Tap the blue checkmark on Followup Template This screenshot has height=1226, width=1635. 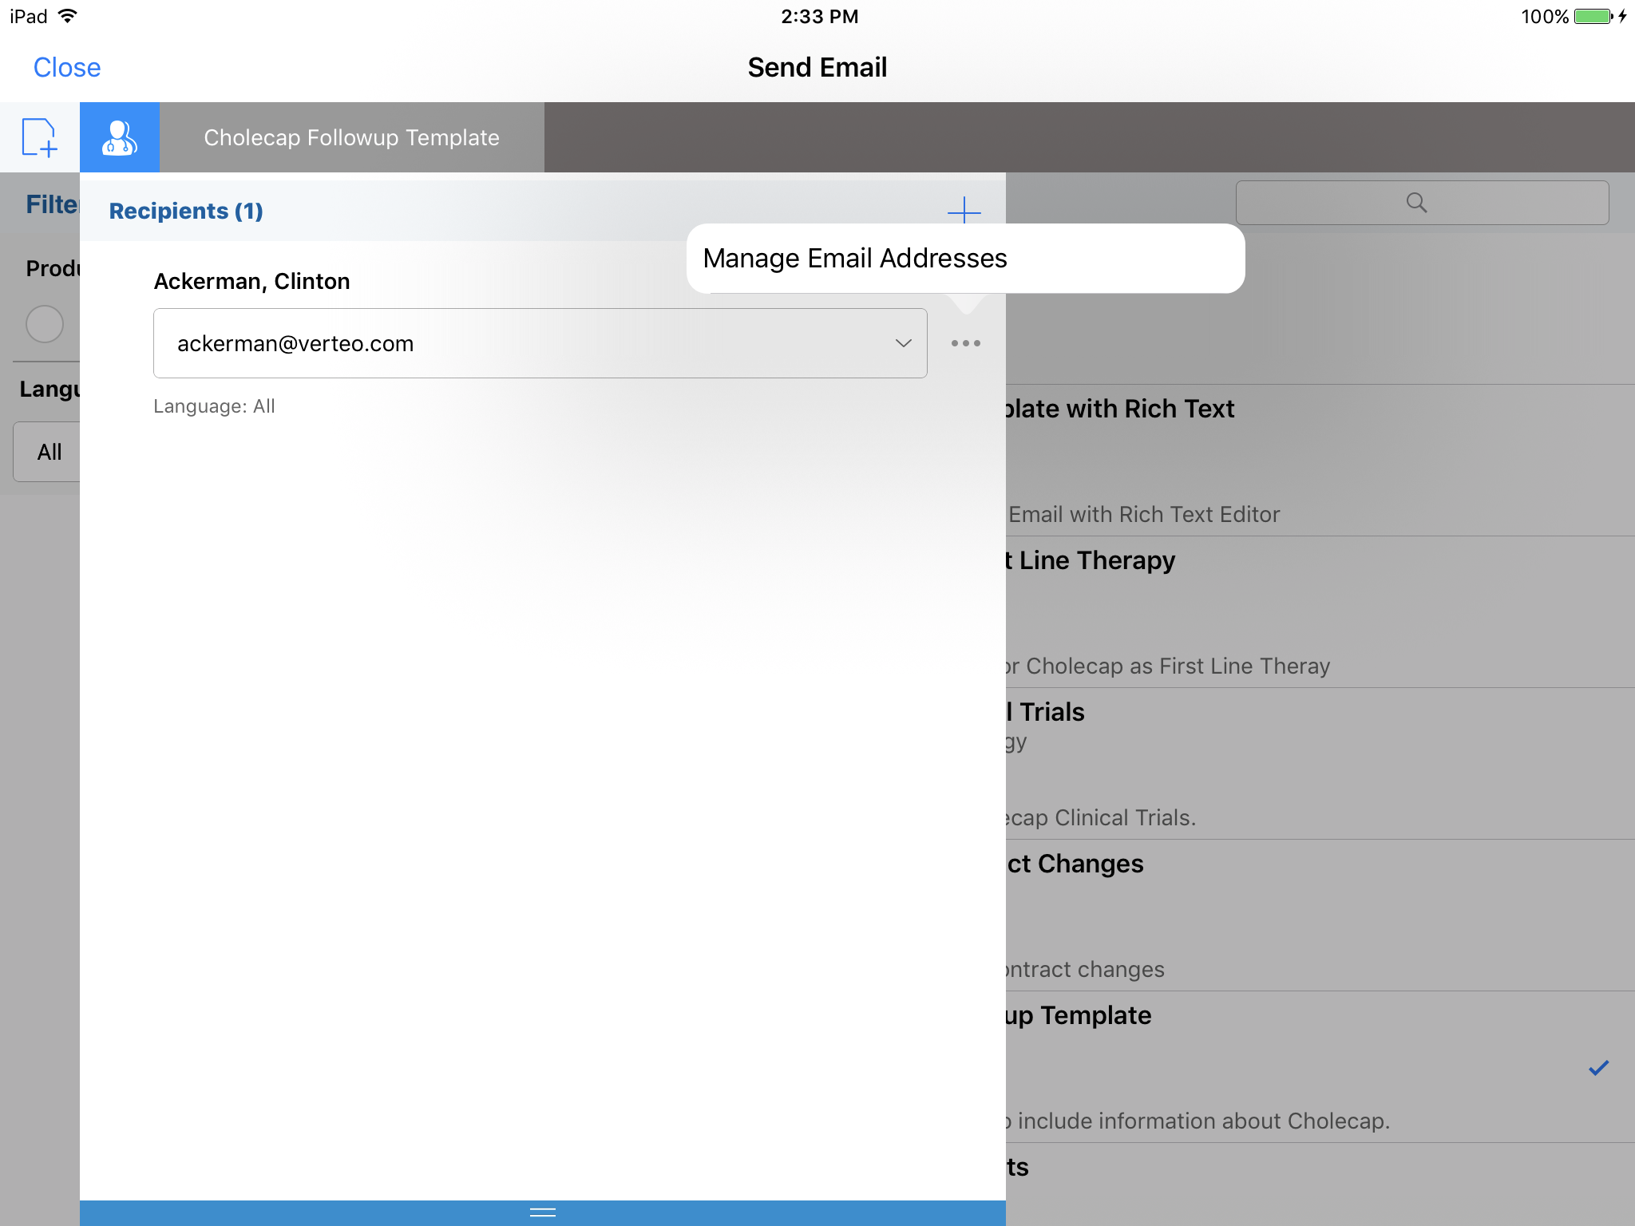coord(1598,1068)
